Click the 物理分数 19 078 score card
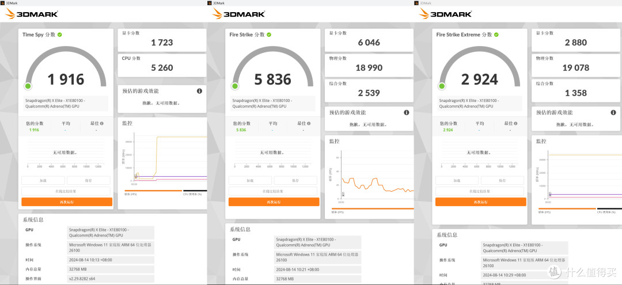 [576, 66]
